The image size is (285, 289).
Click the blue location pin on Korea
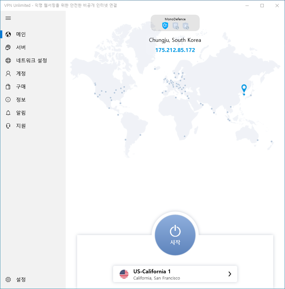pos(244,88)
